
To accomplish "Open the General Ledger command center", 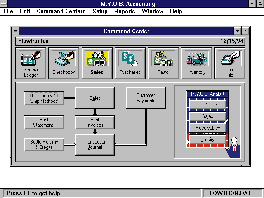I will 31,63.
